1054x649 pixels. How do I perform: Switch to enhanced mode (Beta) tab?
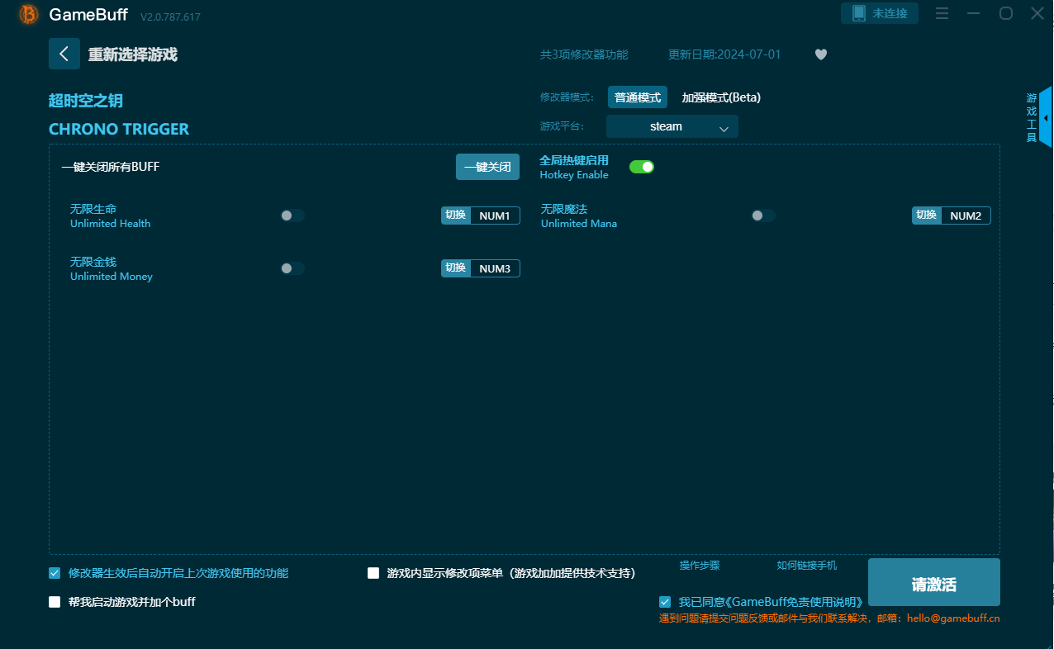click(x=720, y=97)
